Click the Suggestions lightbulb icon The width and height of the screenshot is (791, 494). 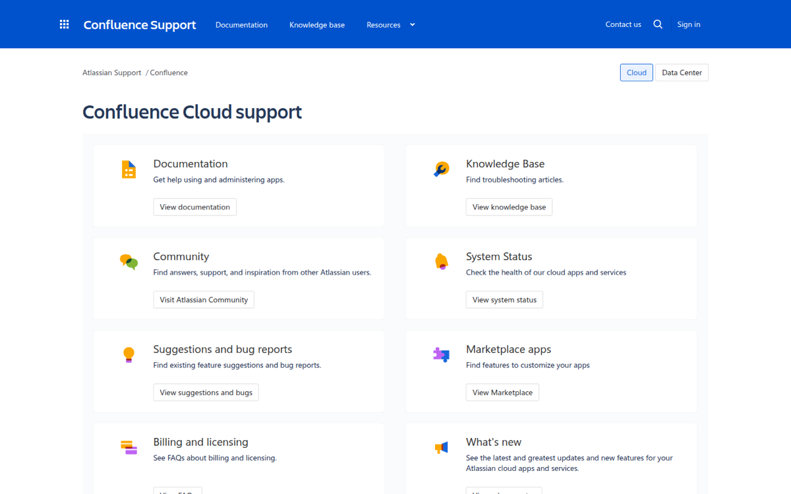click(129, 355)
